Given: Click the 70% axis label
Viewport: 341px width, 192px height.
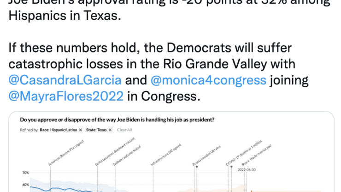Looking at the screenshot, I should (x=25, y=173).
